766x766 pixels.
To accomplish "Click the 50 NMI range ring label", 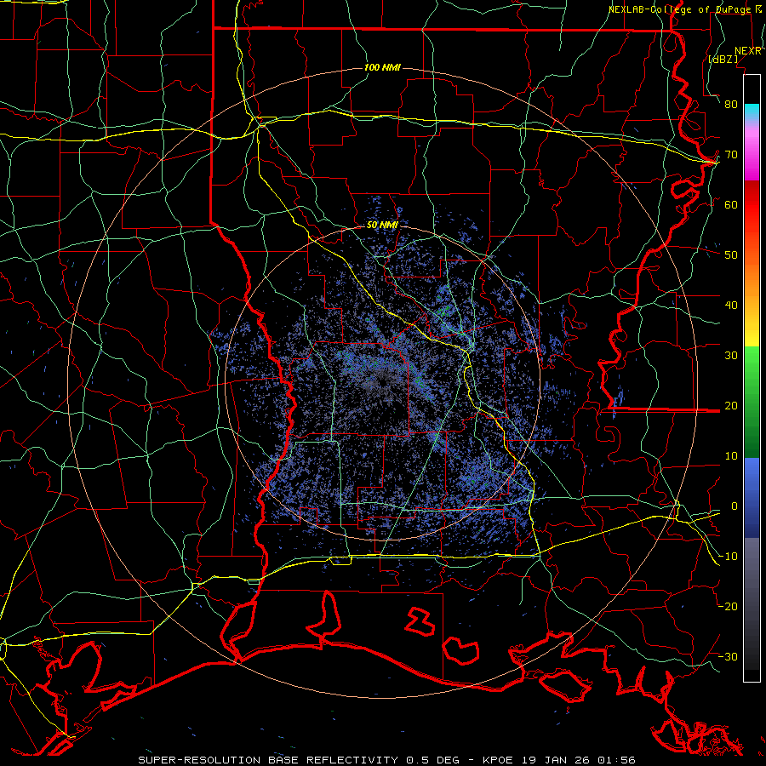I will 382,226.
